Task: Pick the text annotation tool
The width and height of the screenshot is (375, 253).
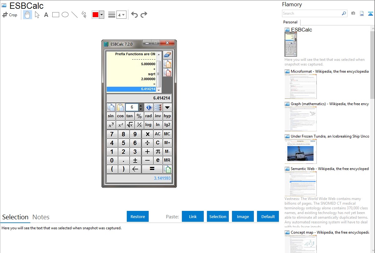Action: point(46,15)
